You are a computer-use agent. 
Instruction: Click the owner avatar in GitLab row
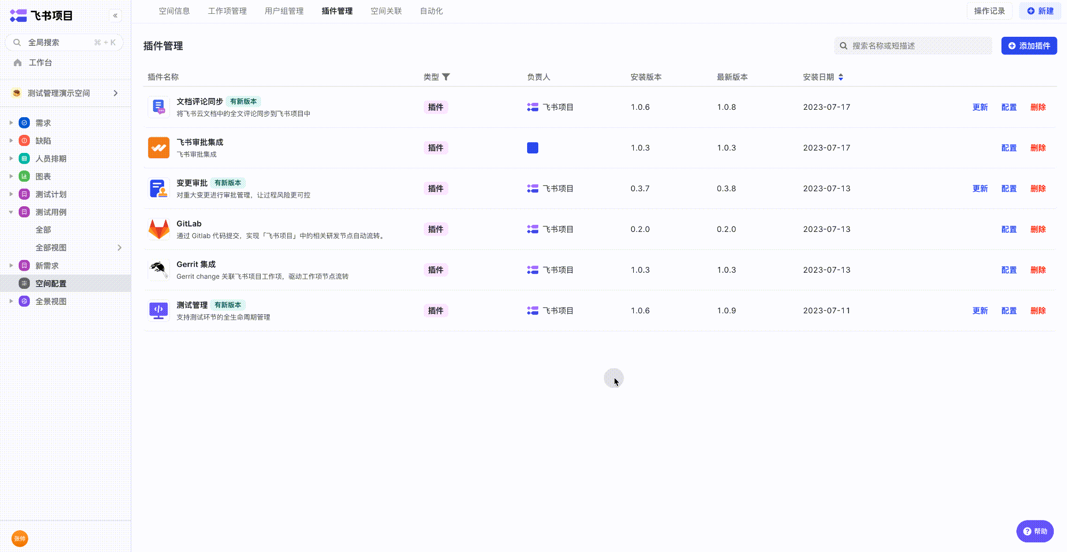[x=532, y=230]
